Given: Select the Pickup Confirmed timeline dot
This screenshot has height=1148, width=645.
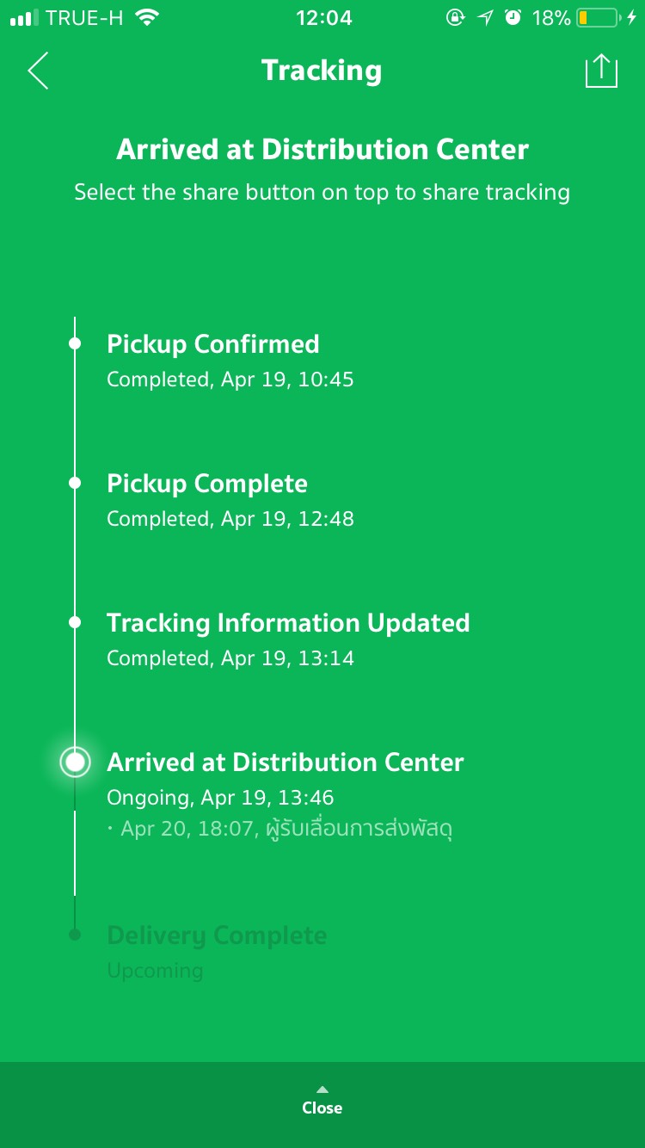Looking at the screenshot, I should pos(75,343).
